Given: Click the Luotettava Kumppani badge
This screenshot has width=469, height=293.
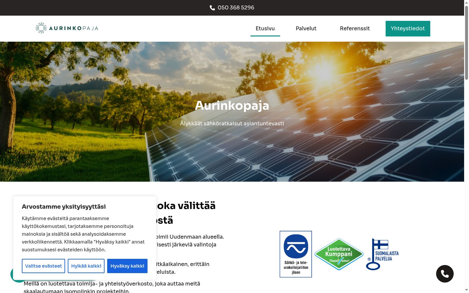Looking at the screenshot, I should 339,254.
